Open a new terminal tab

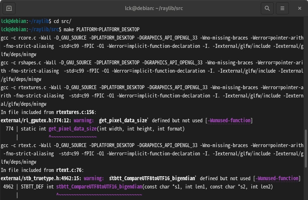click(9, 8)
